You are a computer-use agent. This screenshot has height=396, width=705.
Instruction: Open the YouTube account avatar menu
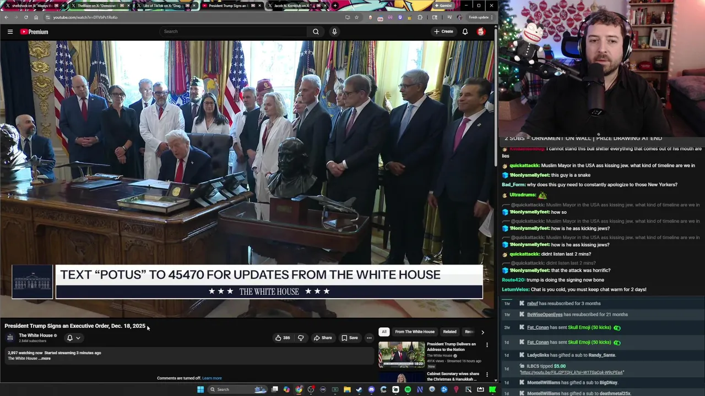(481, 31)
